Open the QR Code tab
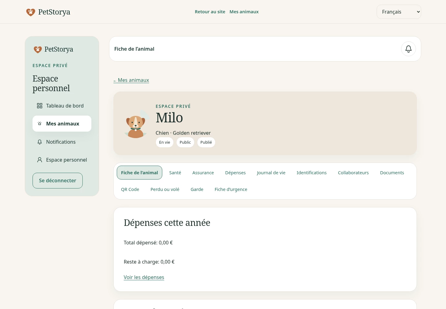This screenshot has height=309, width=446. [130, 189]
